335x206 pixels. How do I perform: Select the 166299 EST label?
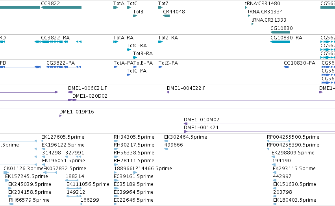[90, 200]
